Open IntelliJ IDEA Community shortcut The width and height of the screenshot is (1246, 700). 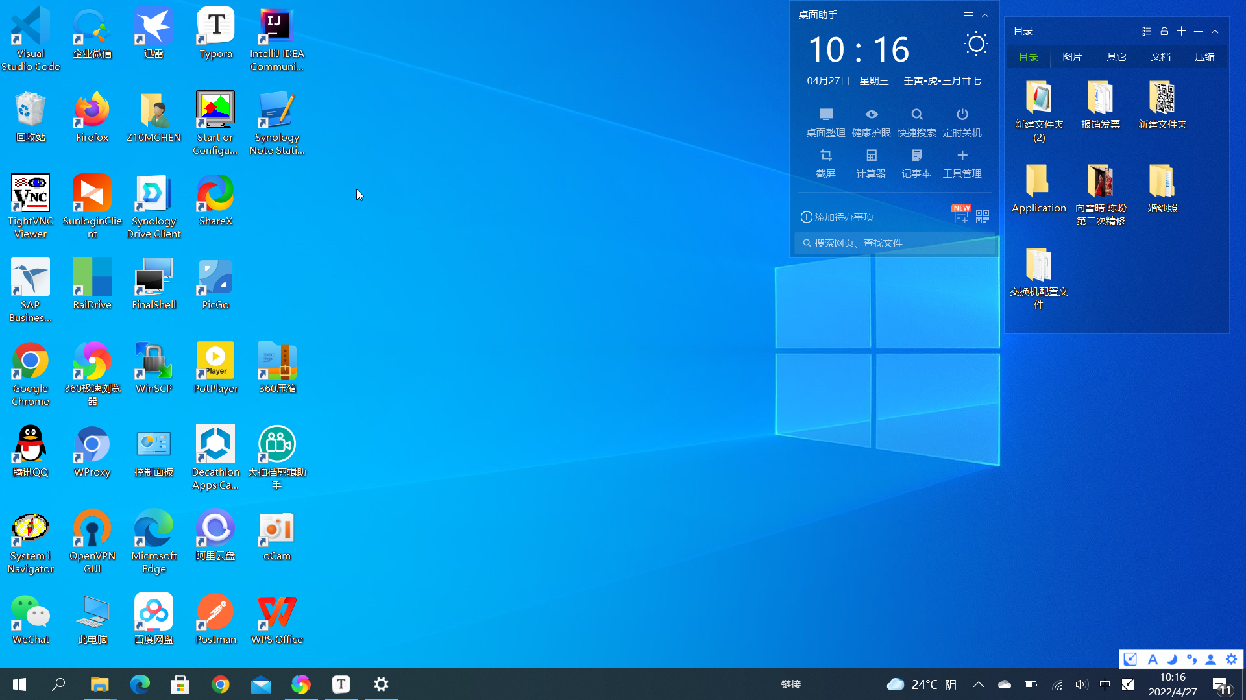(277, 39)
